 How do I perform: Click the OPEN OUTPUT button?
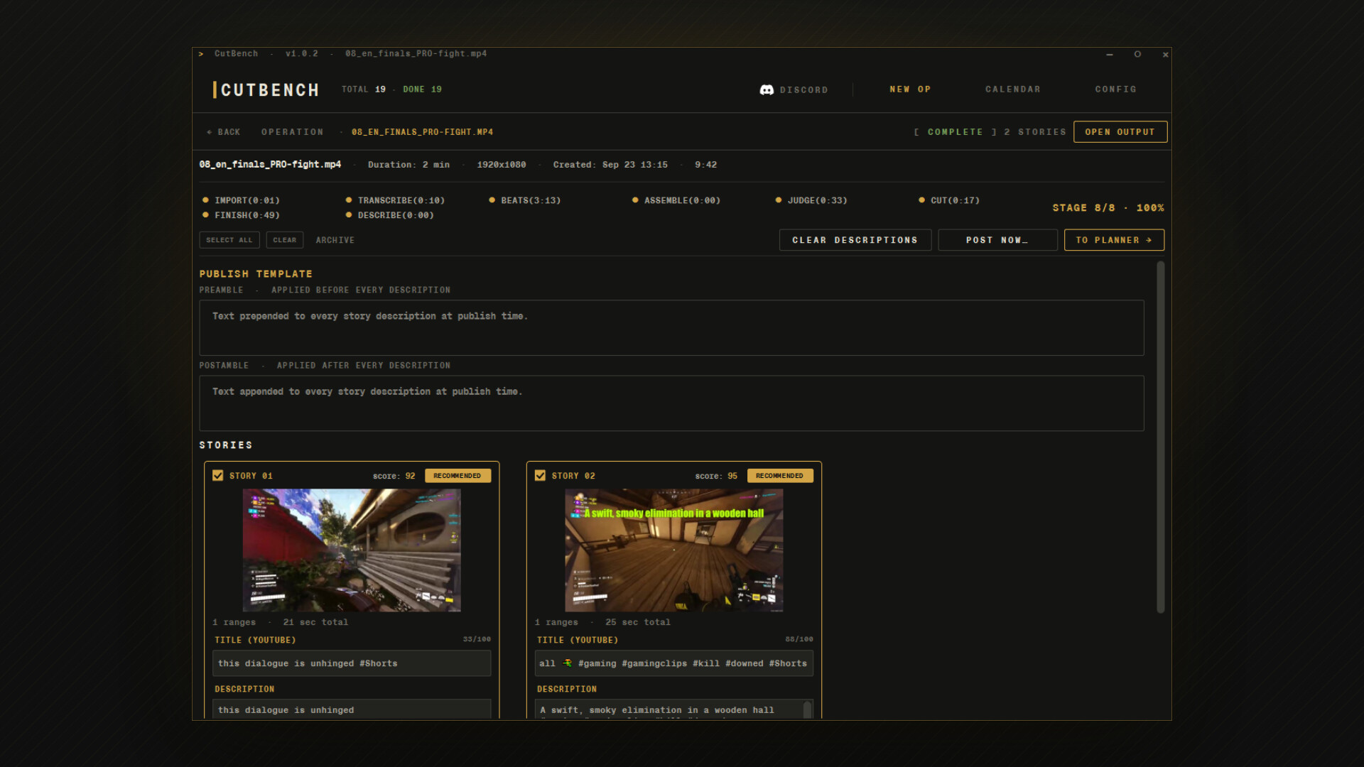(1120, 132)
